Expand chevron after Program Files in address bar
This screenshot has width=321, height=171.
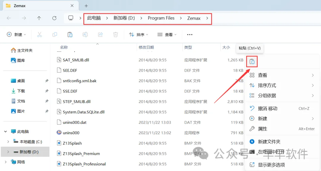(x=181, y=18)
